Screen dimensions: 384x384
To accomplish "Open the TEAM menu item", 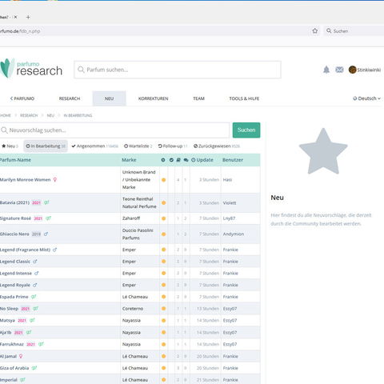I will click(198, 98).
